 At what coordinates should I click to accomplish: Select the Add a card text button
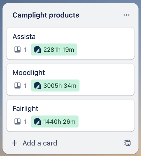pos(40,143)
